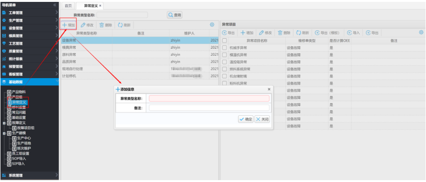Confirm the dialog with 确定
Viewport: 426px width, 182px height.
(x=246, y=119)
